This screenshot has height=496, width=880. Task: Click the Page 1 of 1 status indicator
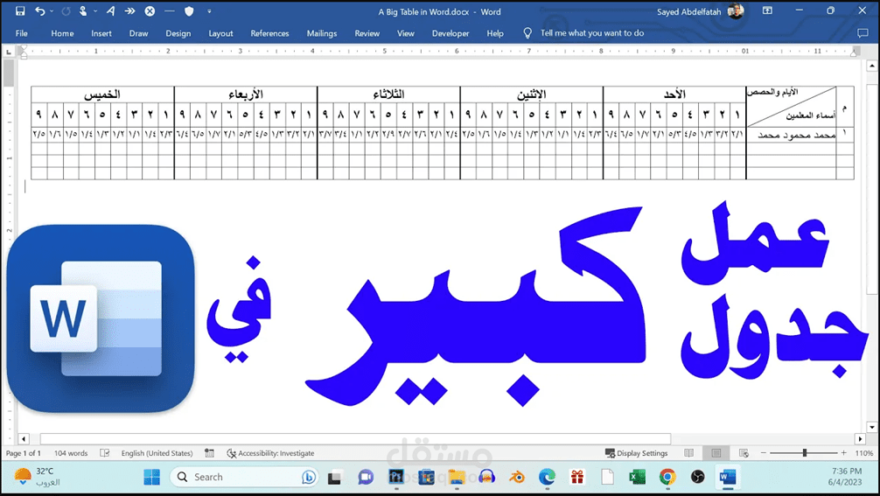[23, 453]
